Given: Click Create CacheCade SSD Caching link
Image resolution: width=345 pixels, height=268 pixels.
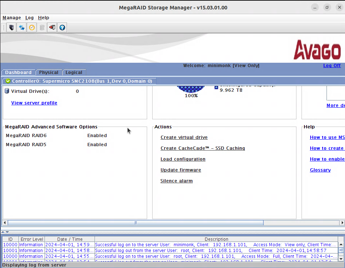Looking at the screenshot, I should tap(203, 148).
